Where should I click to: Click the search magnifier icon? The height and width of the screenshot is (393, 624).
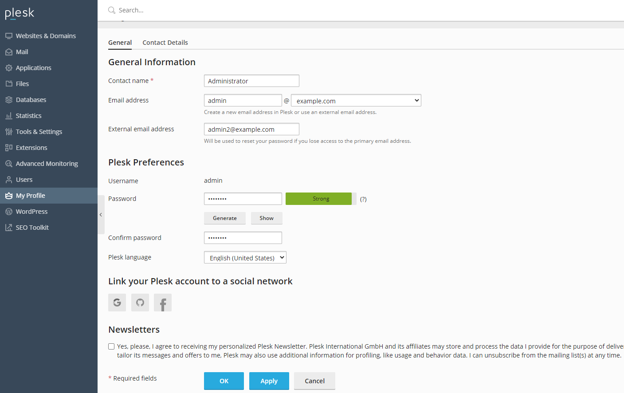click(112, 10)
